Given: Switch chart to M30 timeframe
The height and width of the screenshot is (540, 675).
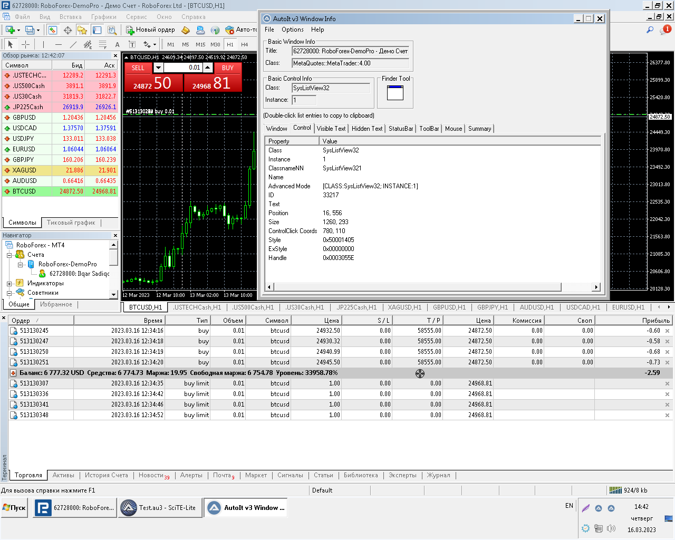Looking at the screenshot, I should pyautogui.click(x=215, y=44).
